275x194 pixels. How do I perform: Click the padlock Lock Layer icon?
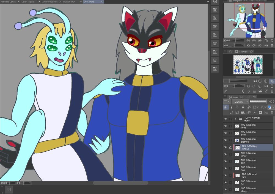[x=243, y=107]
